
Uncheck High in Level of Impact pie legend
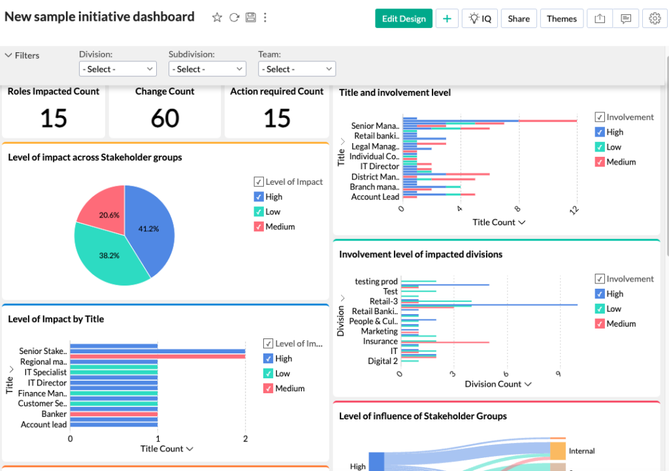click(x=259, y=197)
